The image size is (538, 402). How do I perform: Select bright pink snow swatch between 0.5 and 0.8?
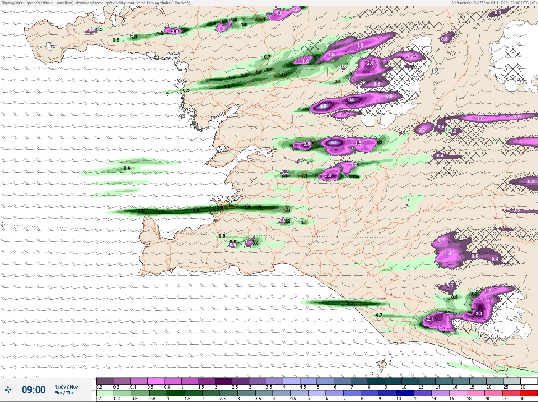(x=156, y=381)
